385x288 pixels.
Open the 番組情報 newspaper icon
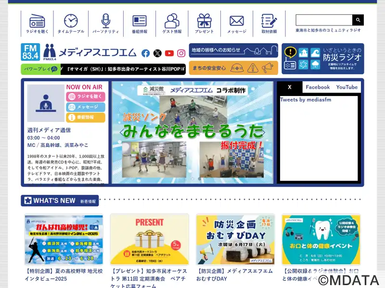tap(140, 24)
